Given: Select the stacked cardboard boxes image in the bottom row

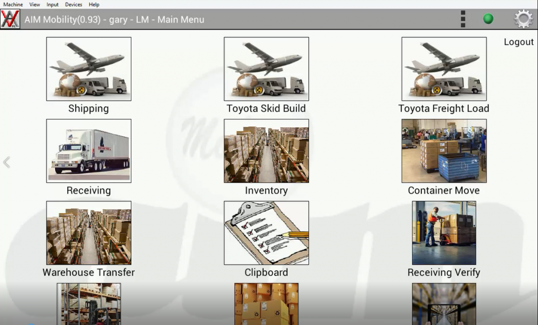Looking at the screenshot, I should pos(266,304).
